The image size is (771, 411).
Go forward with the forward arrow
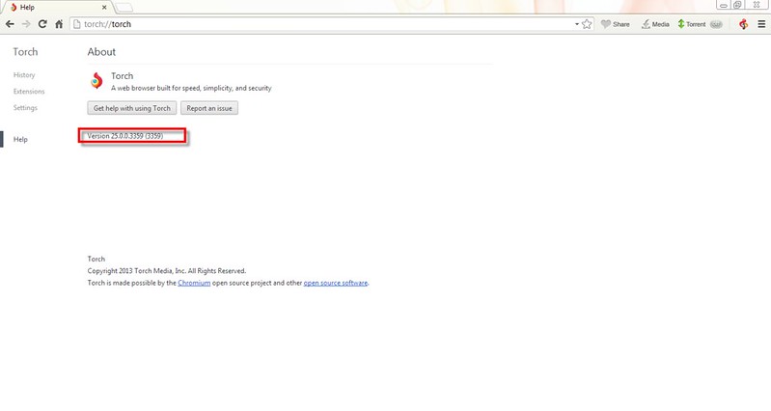point(26,24)
